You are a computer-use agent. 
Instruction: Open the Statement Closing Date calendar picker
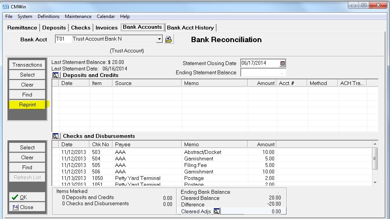coord(283,63)
